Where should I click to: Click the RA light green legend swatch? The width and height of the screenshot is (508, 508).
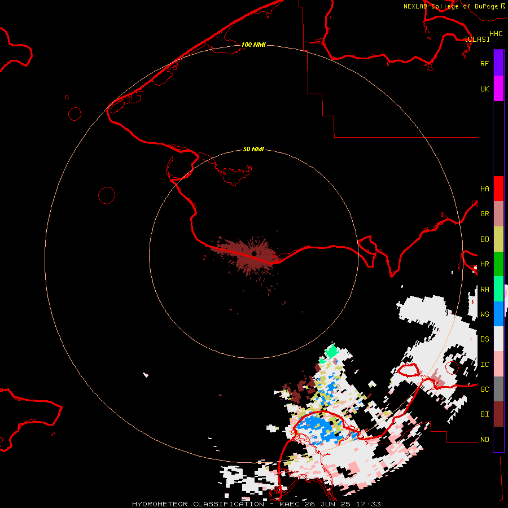coord(498,289)
